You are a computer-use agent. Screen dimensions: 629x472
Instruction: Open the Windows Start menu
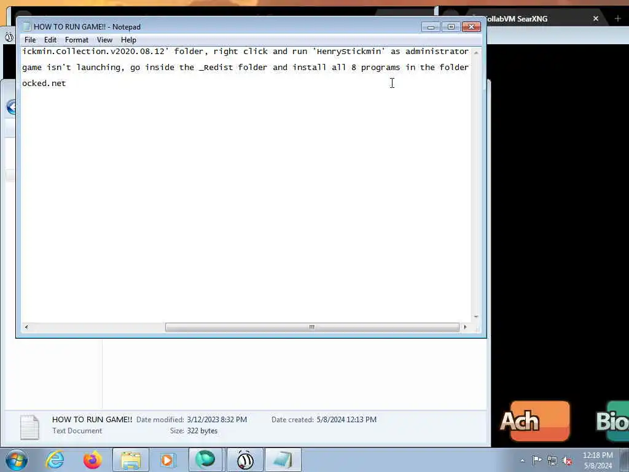click(17, 460)
